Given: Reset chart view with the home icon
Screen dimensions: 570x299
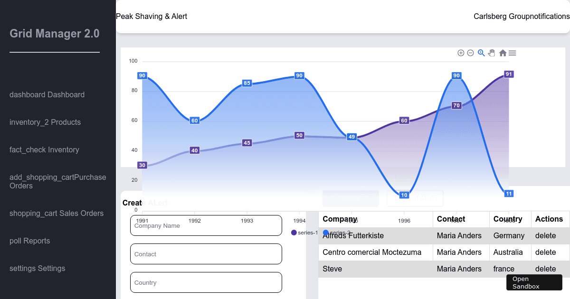Looking at the screenshot, I should click(x=502, y=53).
